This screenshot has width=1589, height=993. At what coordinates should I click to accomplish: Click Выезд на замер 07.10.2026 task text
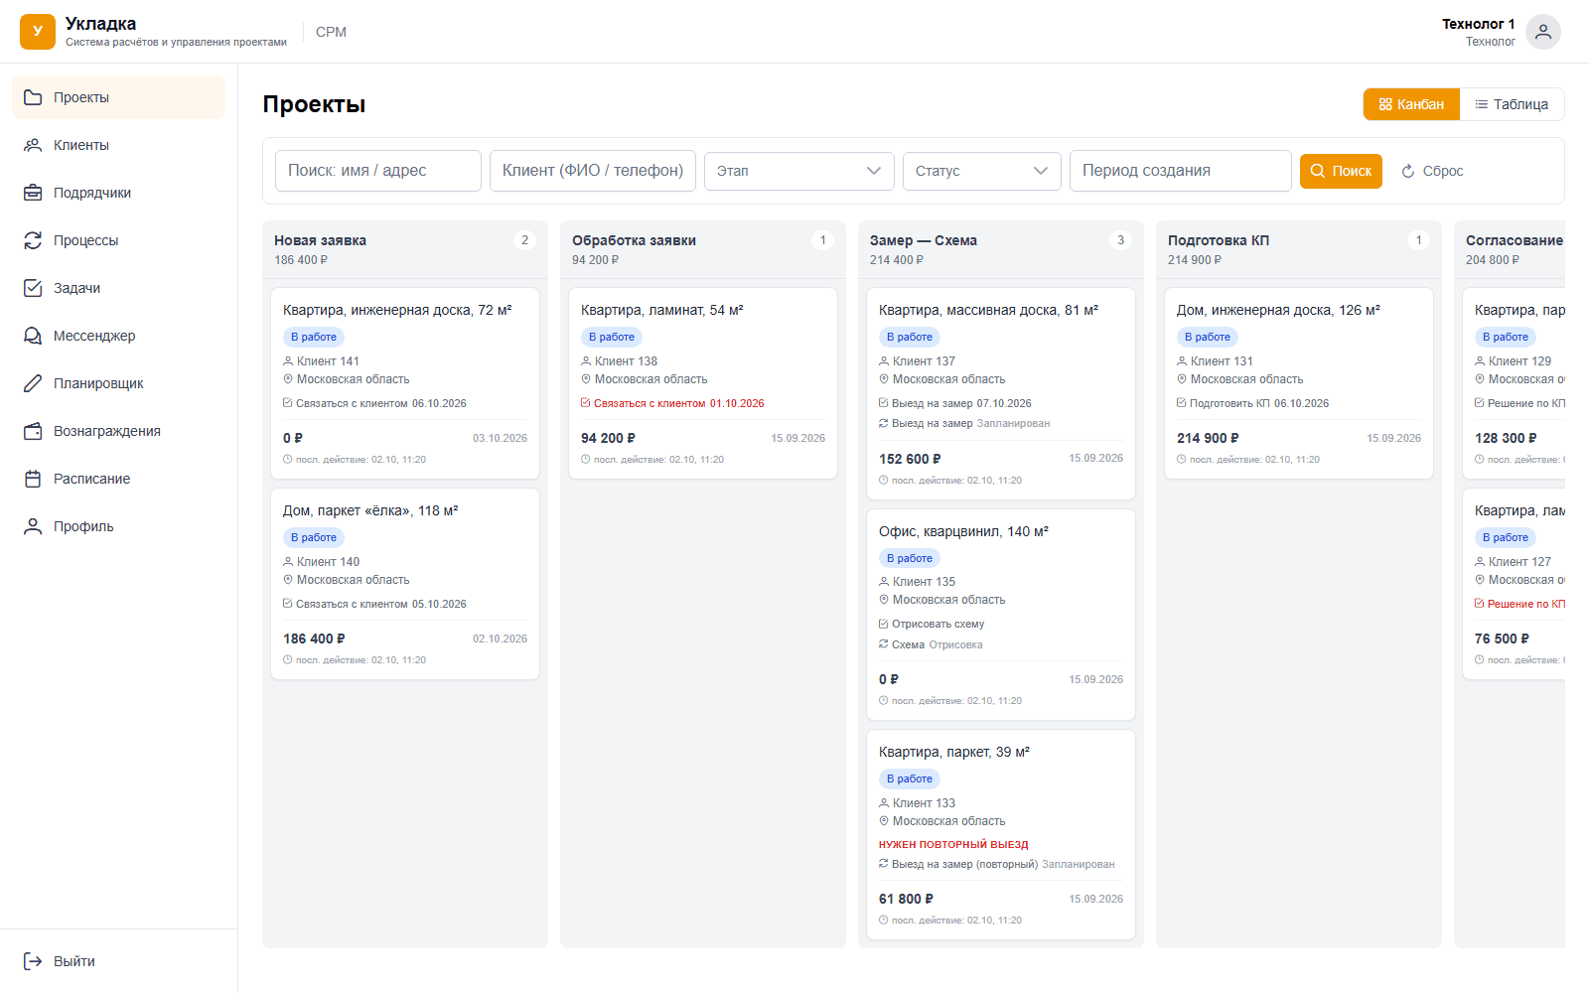(x=961, y=403)
